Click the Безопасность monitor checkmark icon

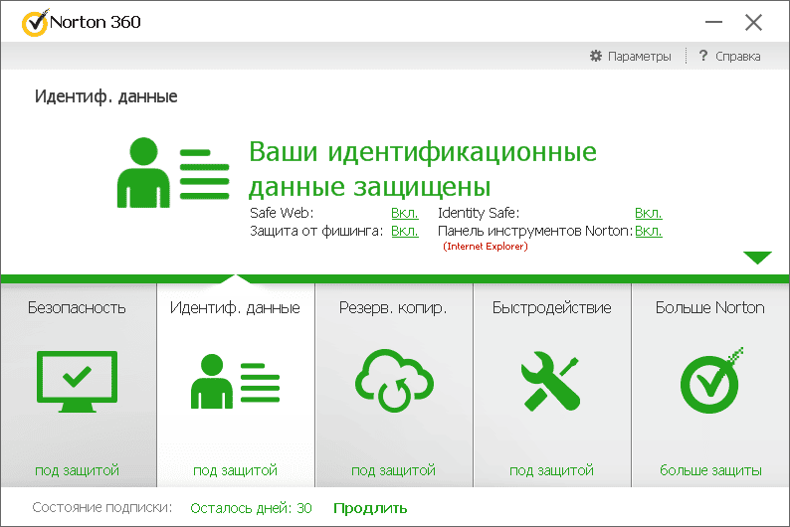[x=77, y=382]
